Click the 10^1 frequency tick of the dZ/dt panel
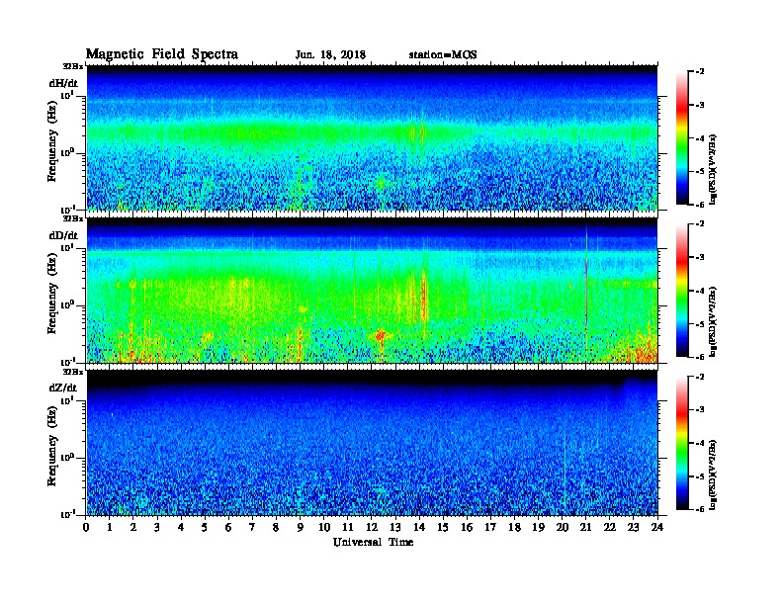 click(67, 400)
